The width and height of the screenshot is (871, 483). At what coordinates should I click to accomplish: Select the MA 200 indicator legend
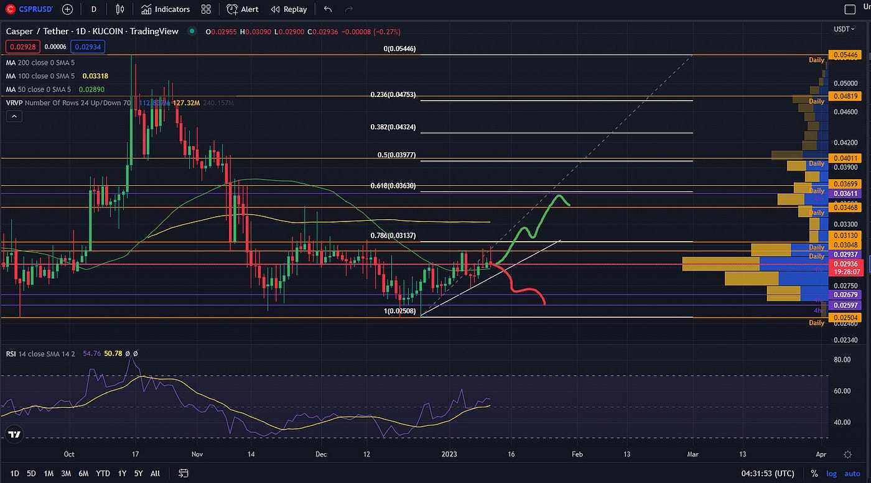40,62
